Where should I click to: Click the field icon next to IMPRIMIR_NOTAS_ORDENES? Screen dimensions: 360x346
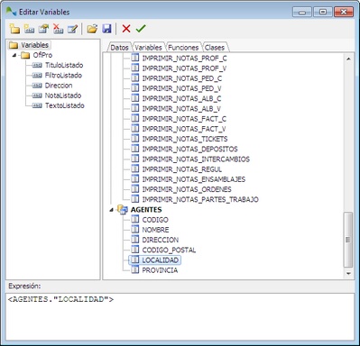tap(135, 189)
